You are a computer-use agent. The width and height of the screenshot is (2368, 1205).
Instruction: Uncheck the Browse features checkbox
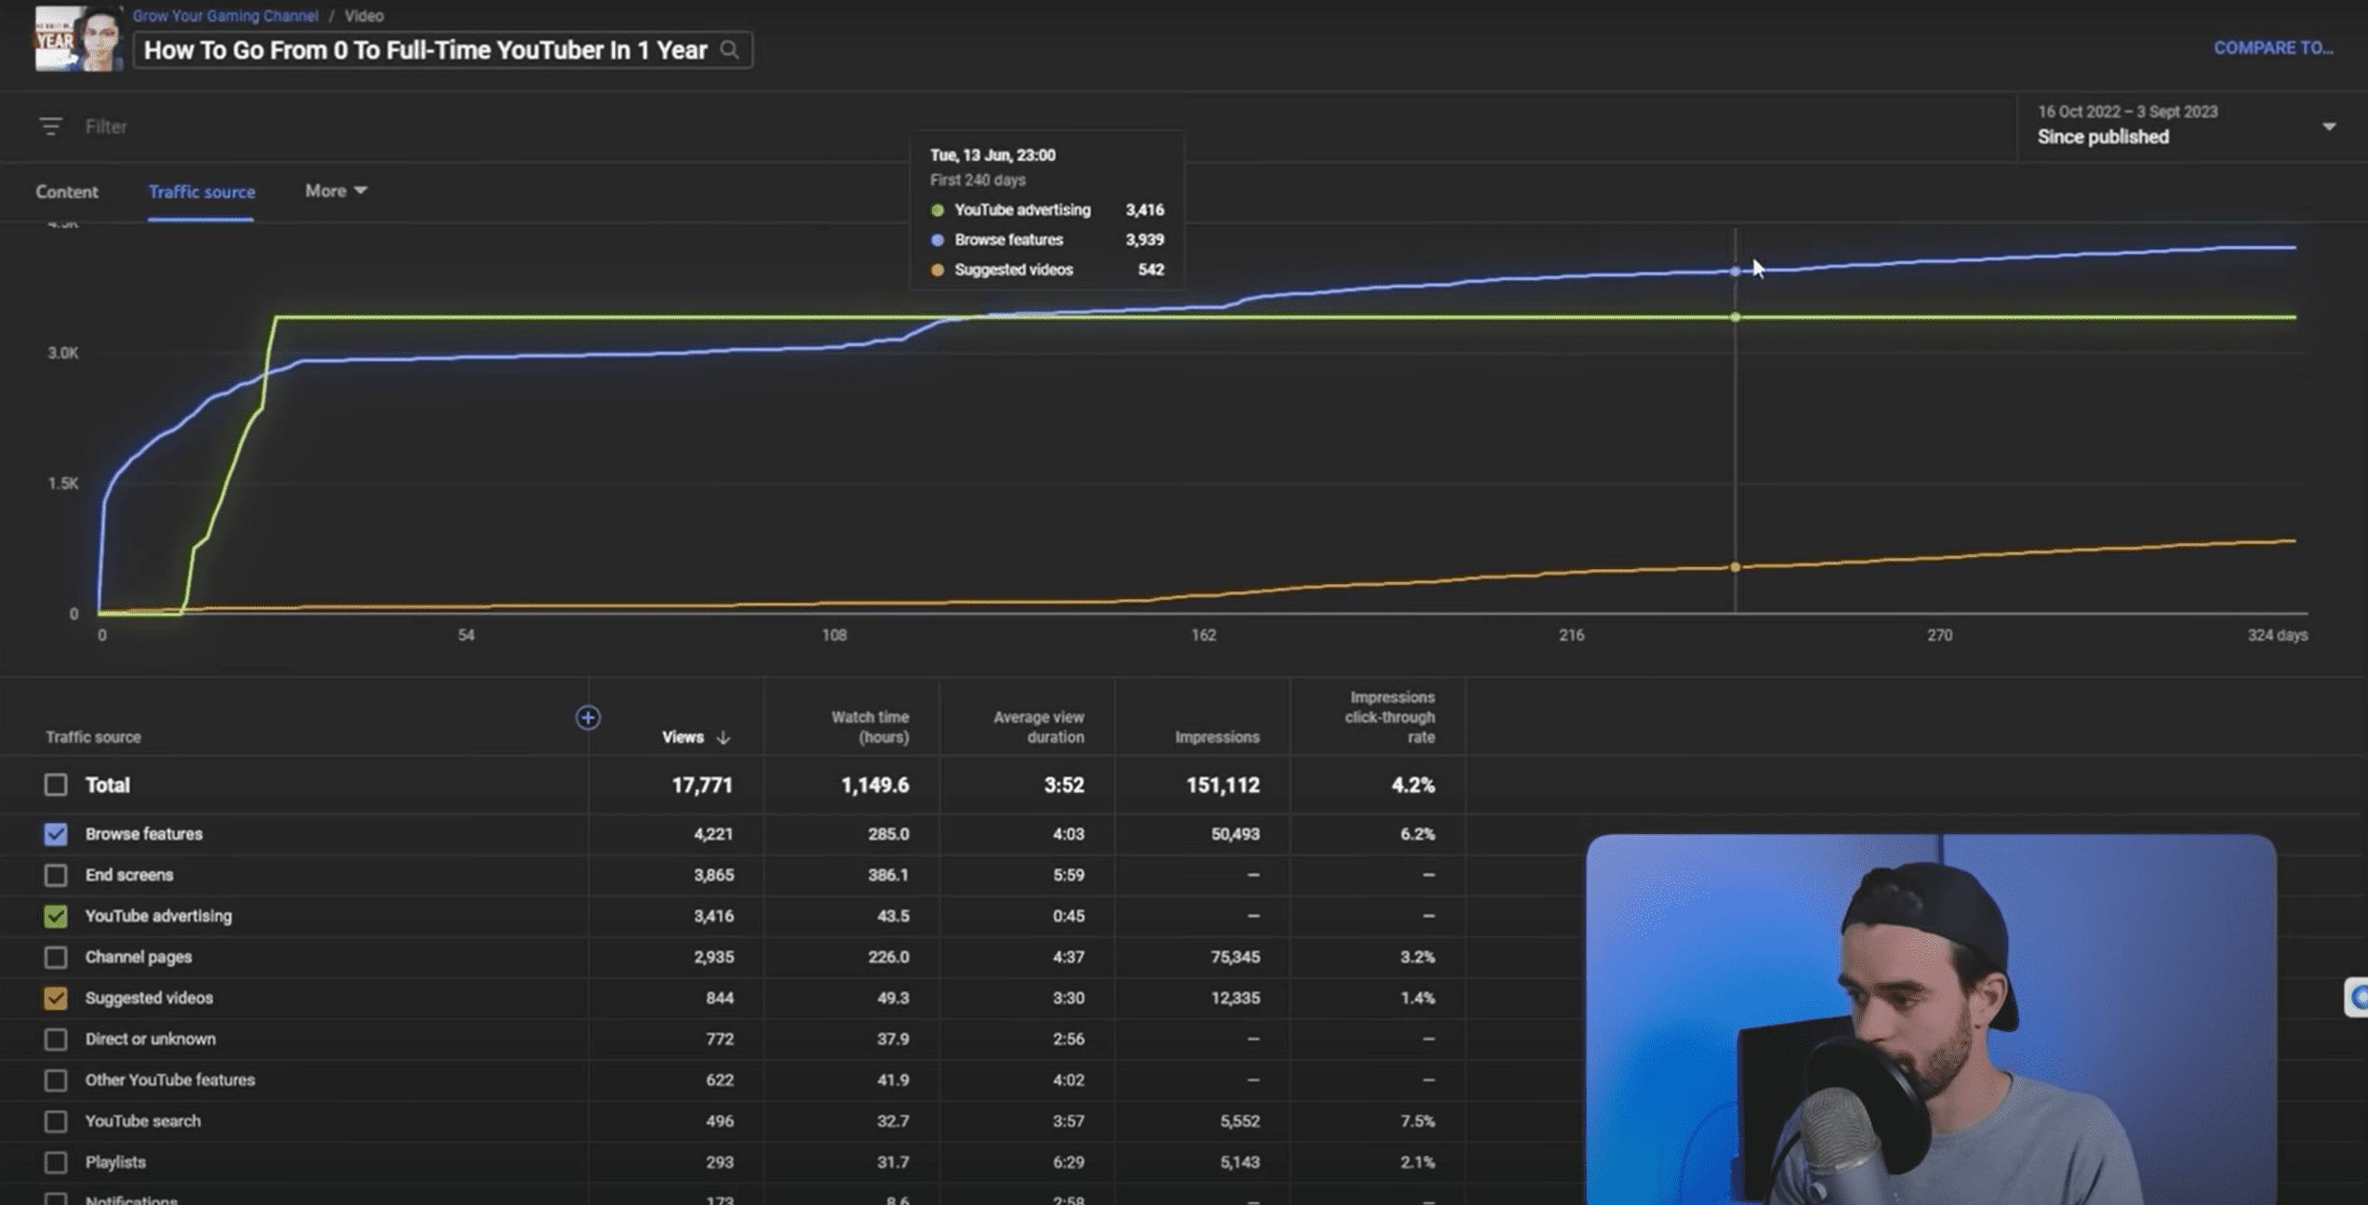pyautogui.click(x=56, y=834)
